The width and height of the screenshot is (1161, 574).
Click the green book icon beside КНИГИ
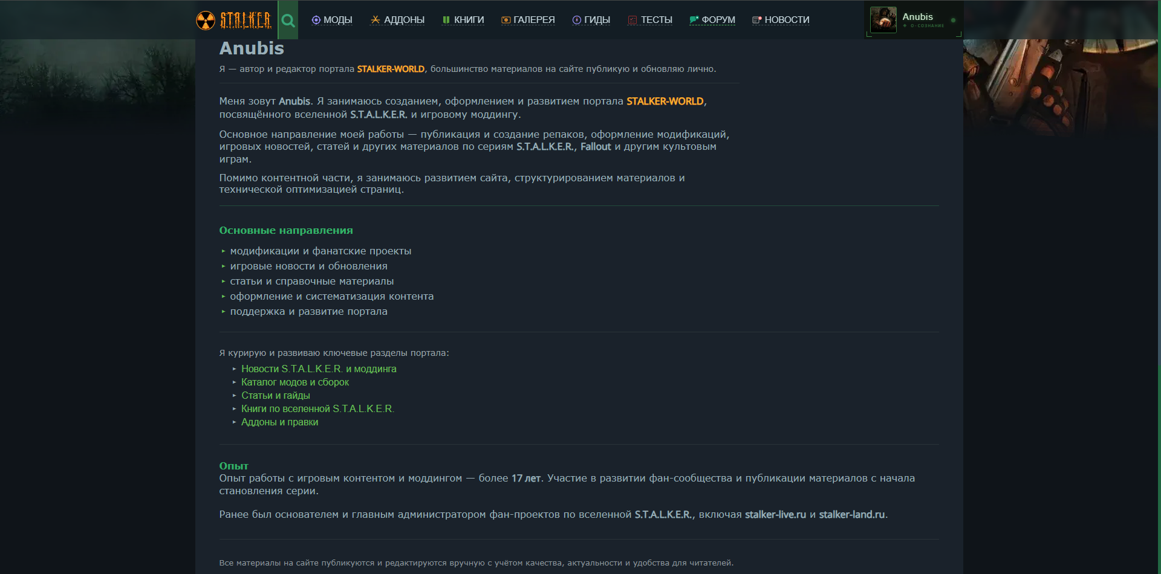pyautogui.click(x=446, y=20)
